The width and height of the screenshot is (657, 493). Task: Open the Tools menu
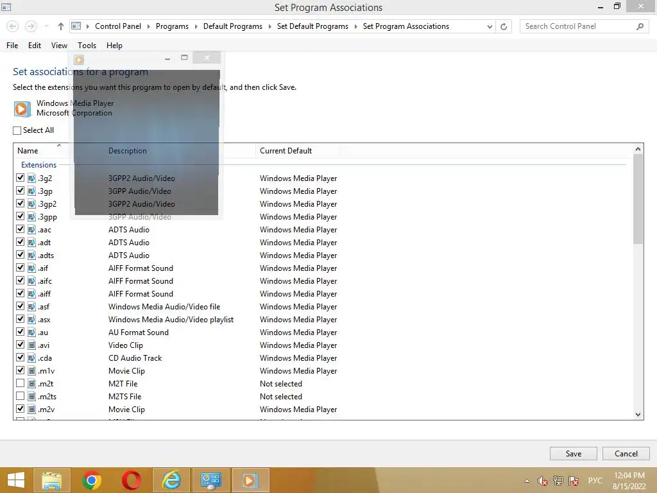point(87,46)
